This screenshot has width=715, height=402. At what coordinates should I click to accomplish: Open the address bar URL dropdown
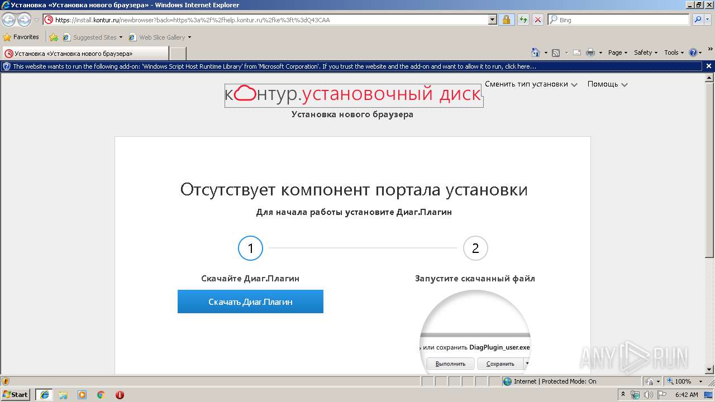coord(492,20)
